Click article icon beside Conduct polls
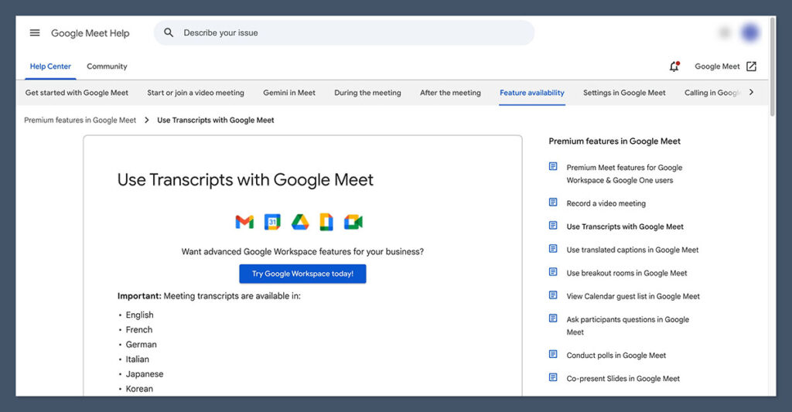This screenshot has height=412, width=792. [553, 355]
